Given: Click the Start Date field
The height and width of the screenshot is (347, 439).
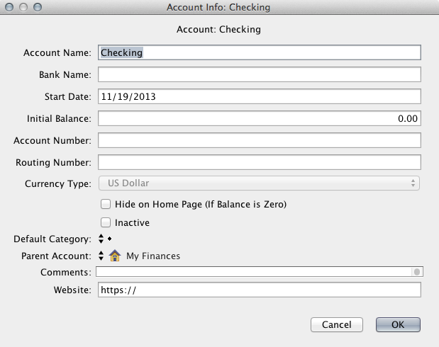Looking at the screenshot, I should click(x=260, y=96).
